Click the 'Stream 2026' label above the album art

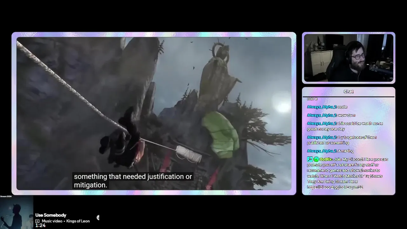point(6,197)
